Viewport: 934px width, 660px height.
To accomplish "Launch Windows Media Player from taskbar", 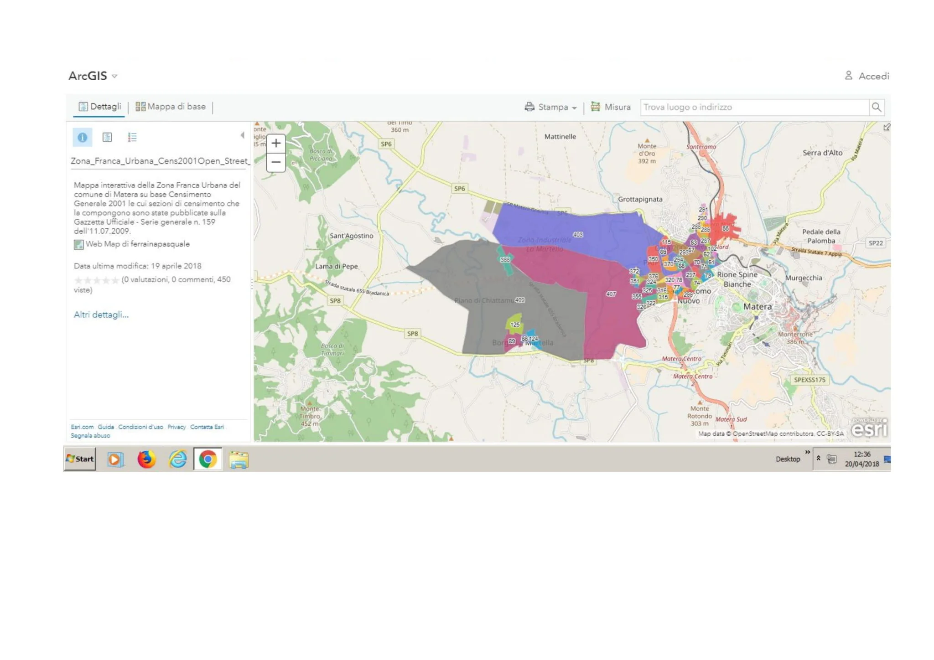I will click(115, 459).
